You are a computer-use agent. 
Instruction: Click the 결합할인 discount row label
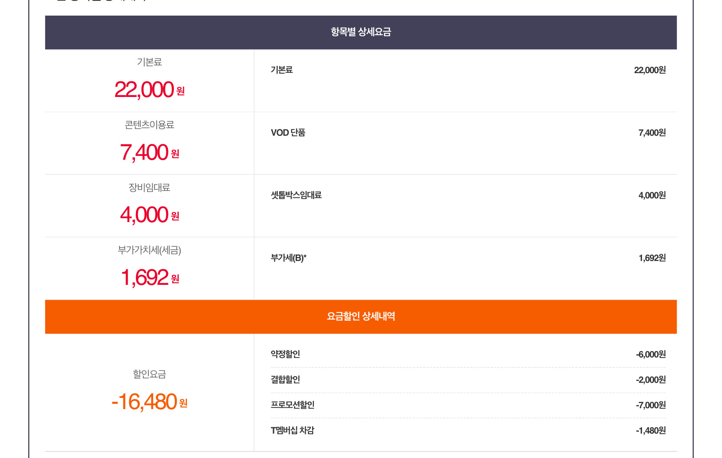[285, 380]
